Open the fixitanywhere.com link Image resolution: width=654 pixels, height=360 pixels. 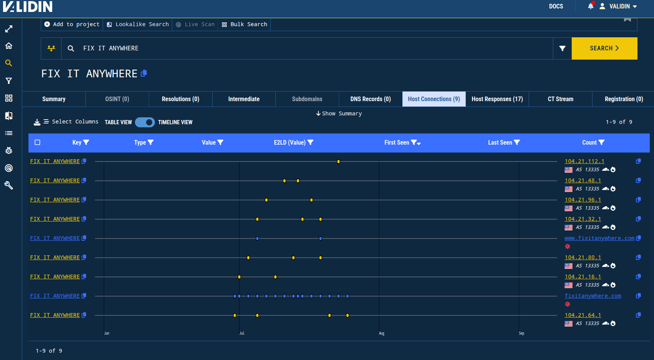593,296
